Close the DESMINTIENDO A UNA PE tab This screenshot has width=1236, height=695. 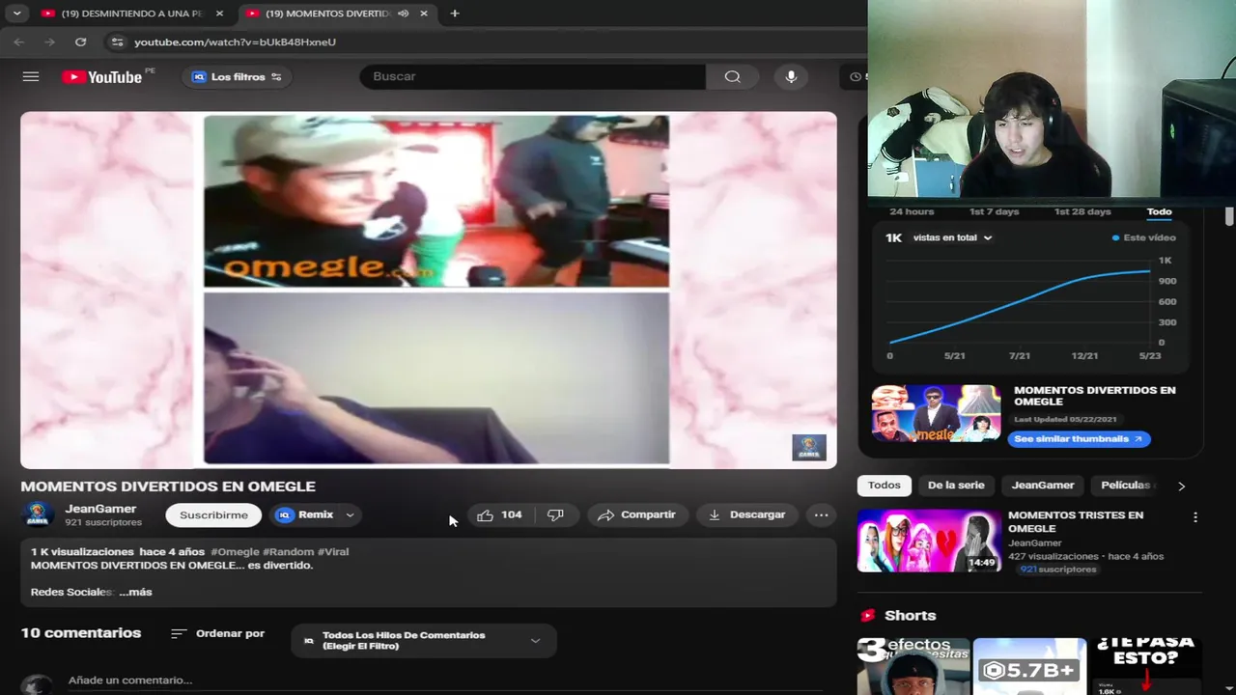tap(219, 14)
